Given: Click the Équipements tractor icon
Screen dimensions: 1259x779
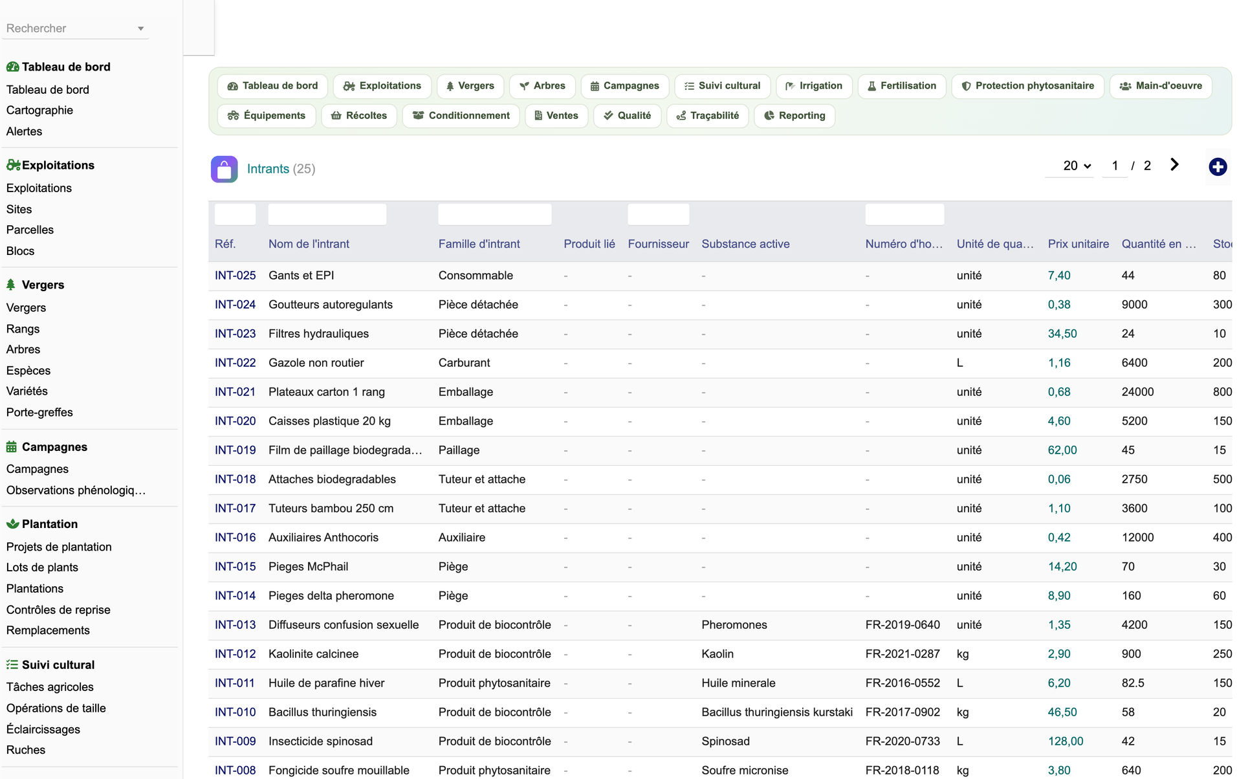Looking at the screenshot, I should [234, 116].
